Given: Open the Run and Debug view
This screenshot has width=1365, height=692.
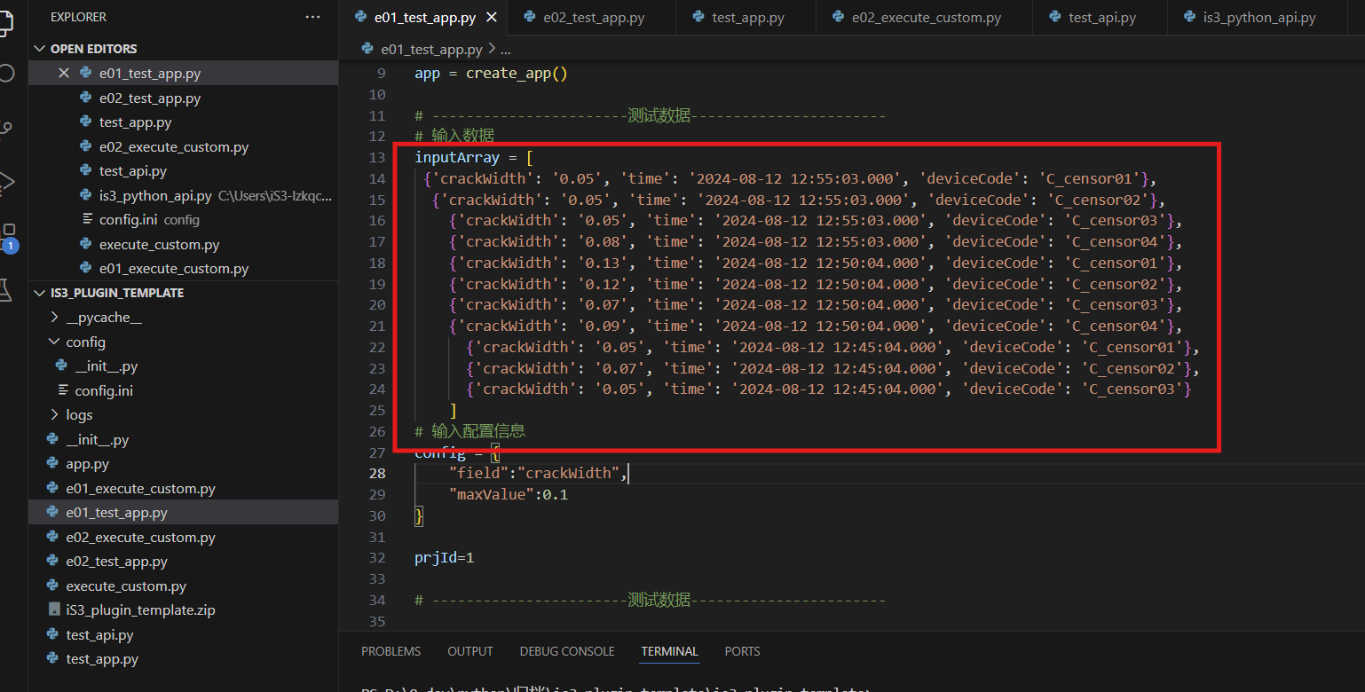Looking at the screenshot, I should (6, 182).
